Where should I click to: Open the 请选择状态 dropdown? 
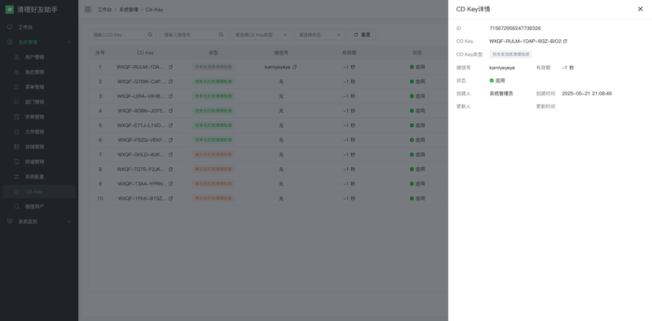coord(319,34)
